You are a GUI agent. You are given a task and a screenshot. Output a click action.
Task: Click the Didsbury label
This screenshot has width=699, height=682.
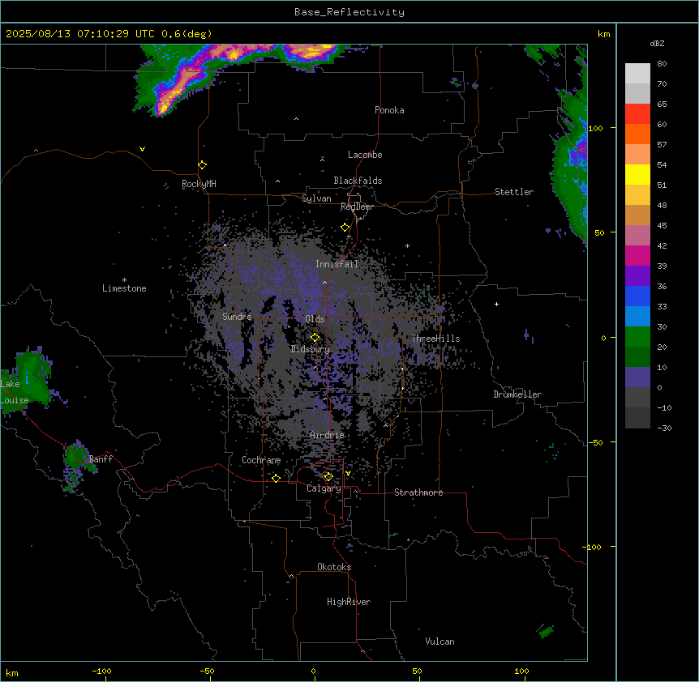(x=311, y=349)
